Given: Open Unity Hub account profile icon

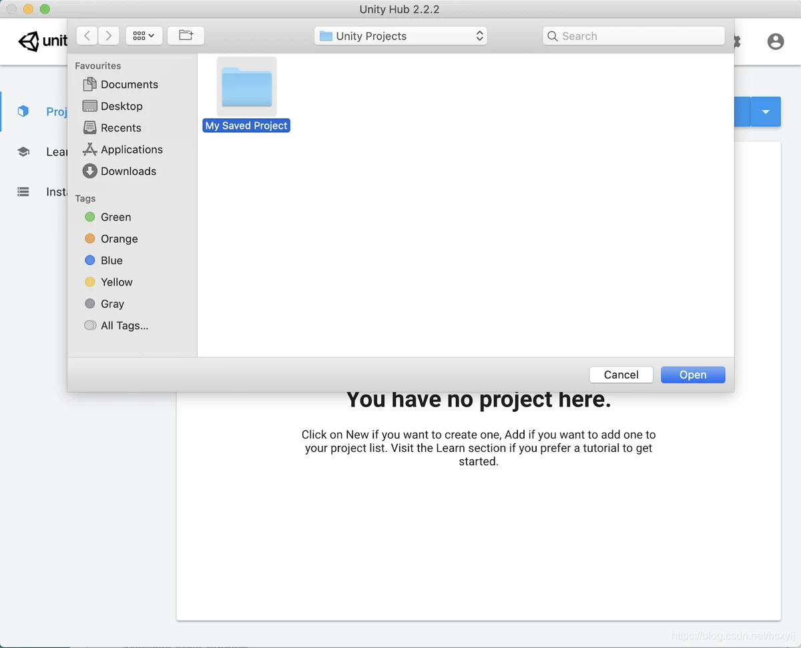Looking at the screenshot, I should [x=776, y=41].
